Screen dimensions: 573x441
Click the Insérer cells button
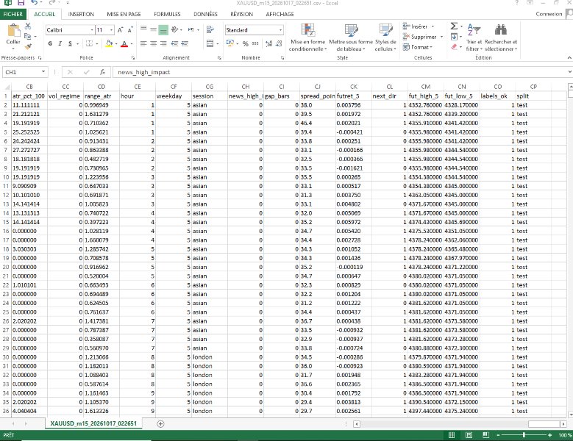click(x=418, y=26)
